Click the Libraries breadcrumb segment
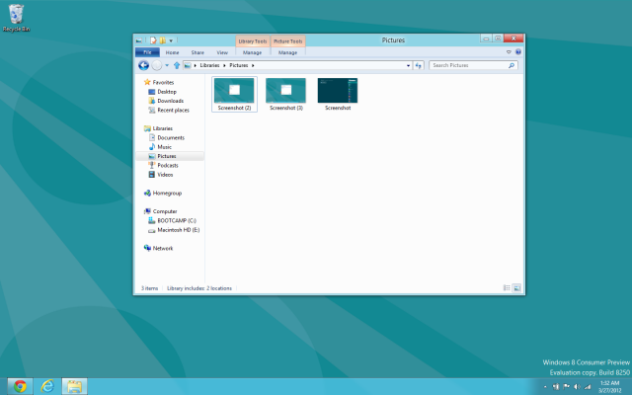Image resolution: width=632 pixels, height=395 pixels. coord(209,65)
